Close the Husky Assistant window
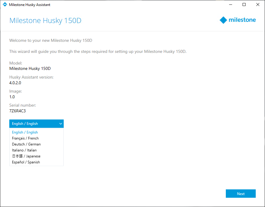The height and width of the screenshot is (207, 265). point(258,4)
